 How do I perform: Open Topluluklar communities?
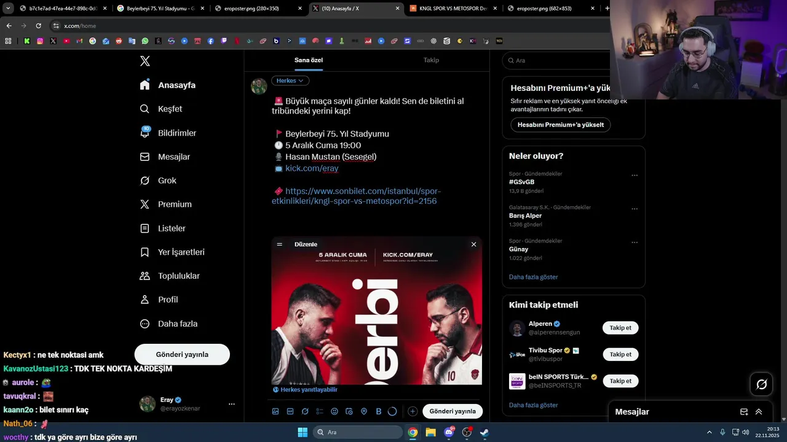(170, 276)
